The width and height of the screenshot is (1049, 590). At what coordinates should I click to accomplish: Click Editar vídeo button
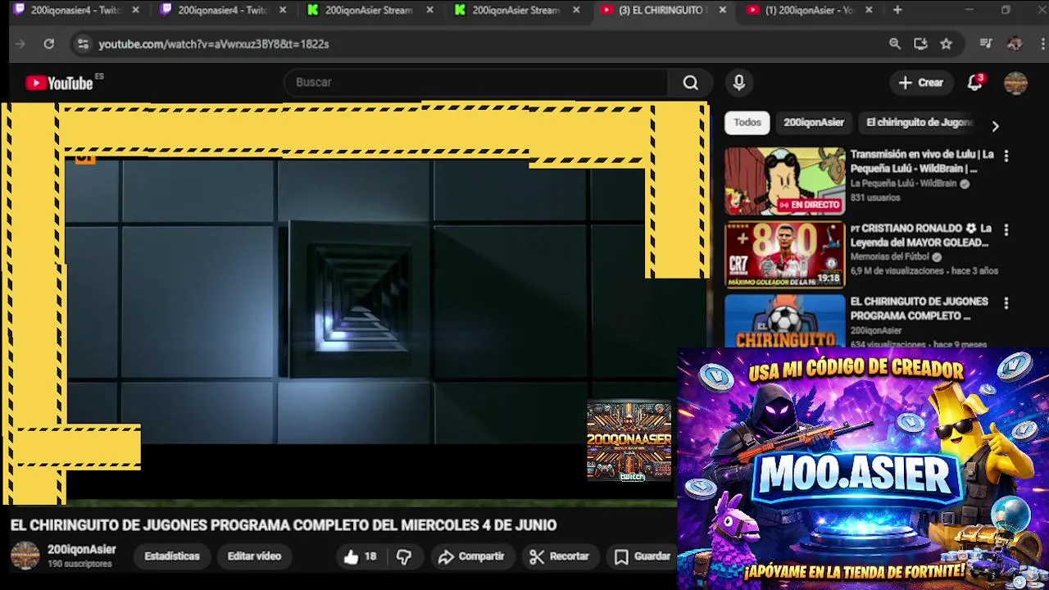tap(254, 556)
